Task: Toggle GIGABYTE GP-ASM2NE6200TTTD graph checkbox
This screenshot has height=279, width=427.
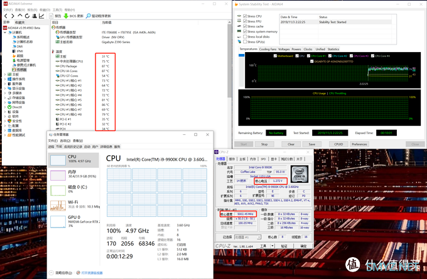Action: click(x=312, y=61)
